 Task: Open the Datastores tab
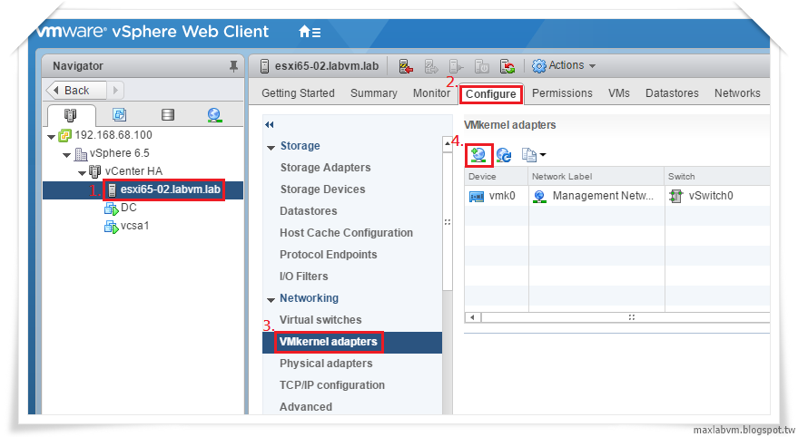pos(672,93)
